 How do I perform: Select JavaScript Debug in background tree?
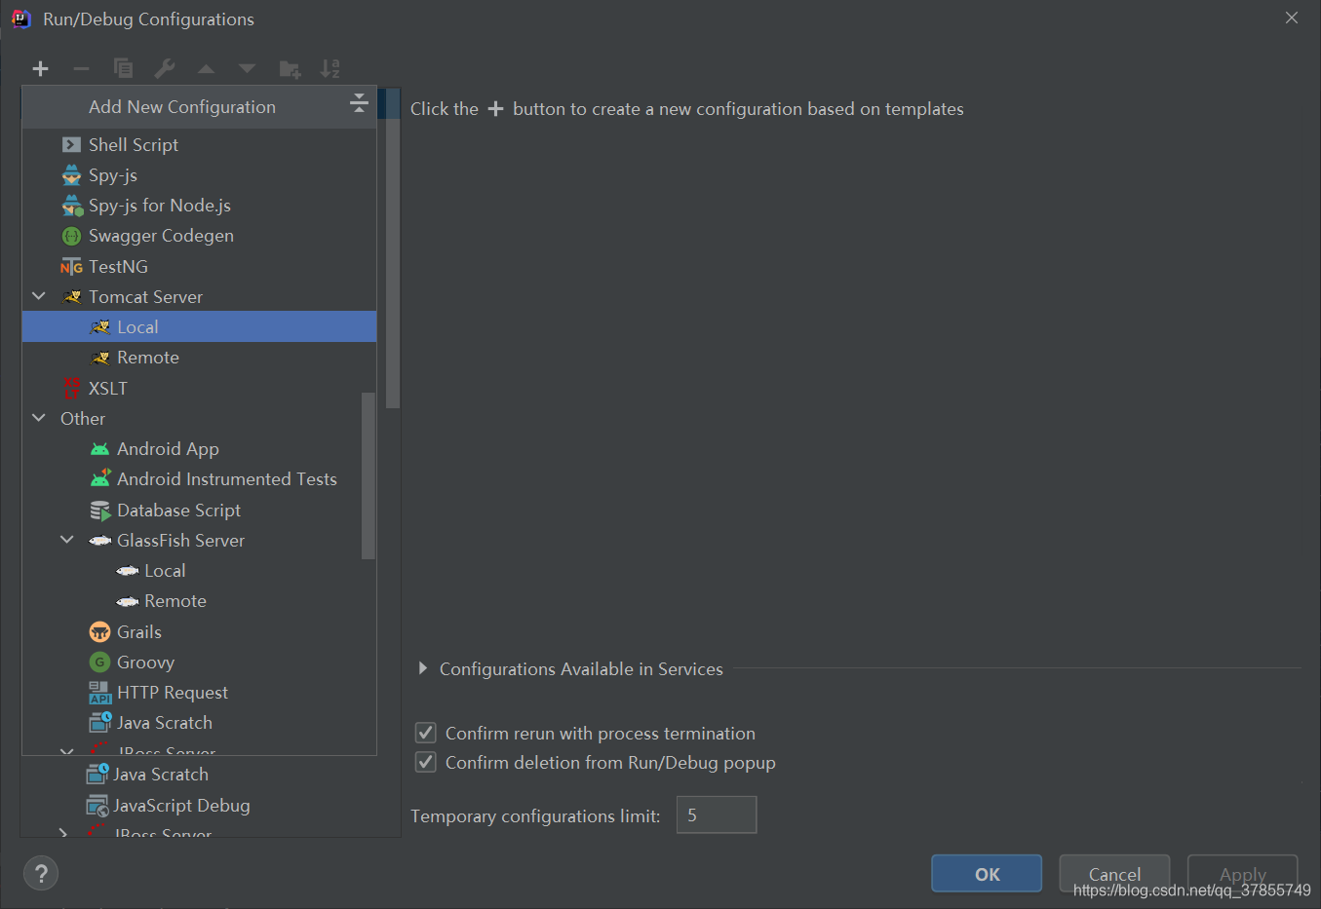coord(181,806)
